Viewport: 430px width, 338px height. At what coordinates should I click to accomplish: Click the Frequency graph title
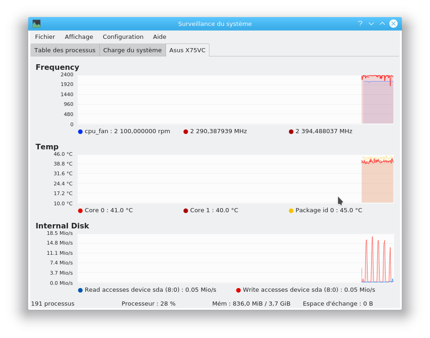click(x=57, y=67)
